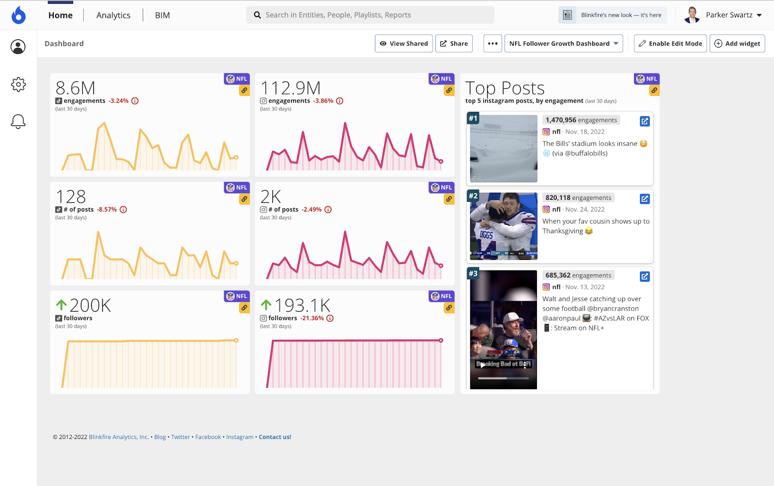Click the search magnifier icon

click(x=257, y=15)
